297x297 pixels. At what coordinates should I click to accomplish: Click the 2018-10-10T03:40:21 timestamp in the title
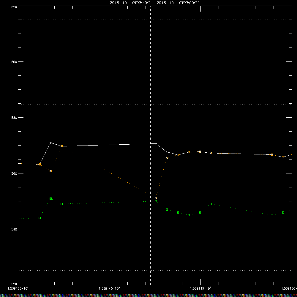click(x=131, y=3)
